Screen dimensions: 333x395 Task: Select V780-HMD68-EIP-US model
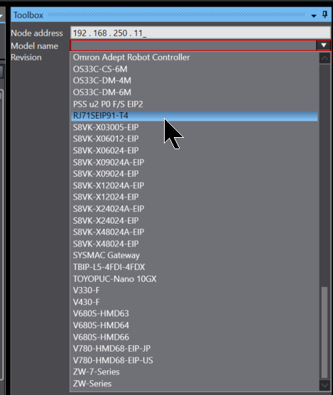click(195, 360)
